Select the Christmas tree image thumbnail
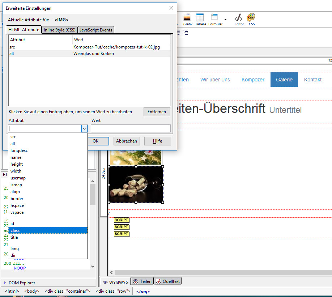This screenshot has height=297, width=332. click(x=136, y=157)
